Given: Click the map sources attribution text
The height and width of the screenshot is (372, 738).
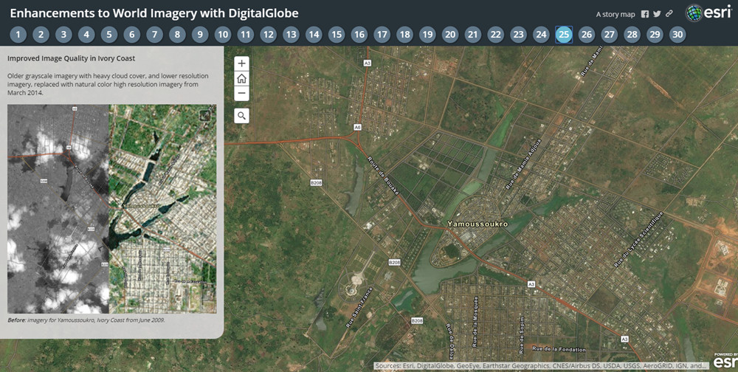Looking at the screenshot, I should click(541, 366).
